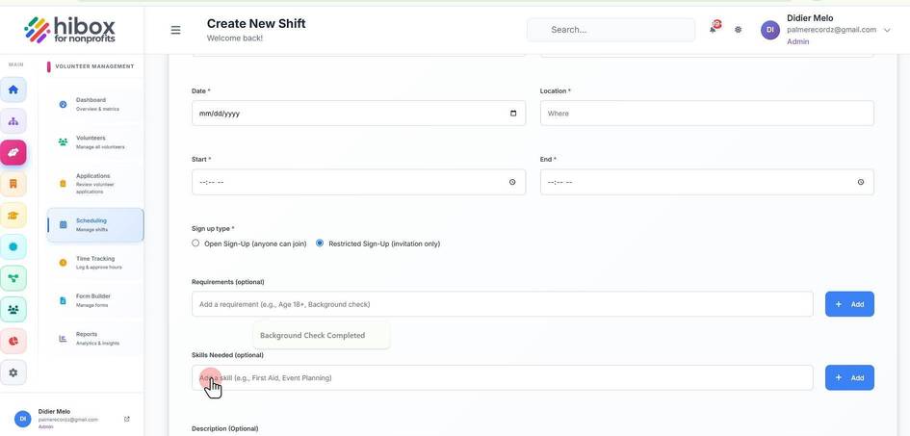Open the date picker calendar icon

[513, 113]
